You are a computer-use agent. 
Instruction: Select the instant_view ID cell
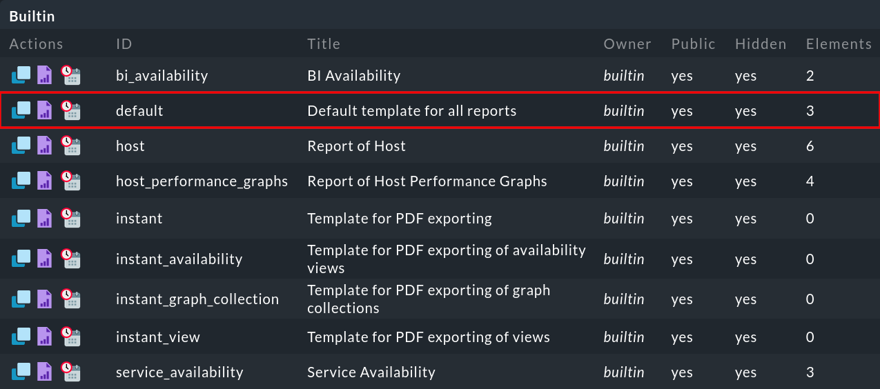tap(158, 337)
